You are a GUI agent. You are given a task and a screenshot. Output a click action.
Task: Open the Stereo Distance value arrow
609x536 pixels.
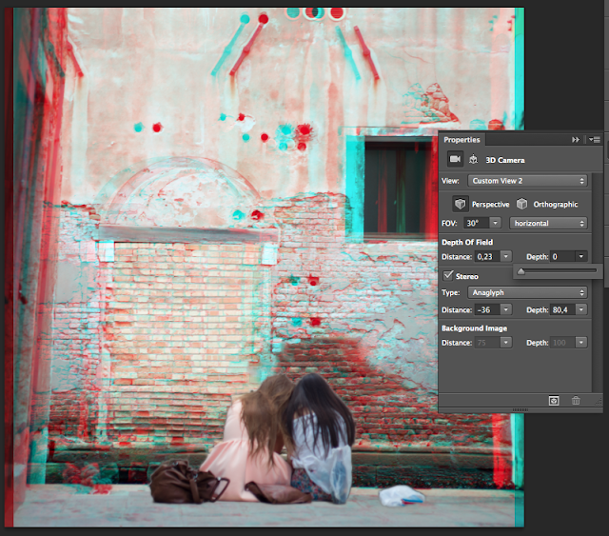(505, 309)
